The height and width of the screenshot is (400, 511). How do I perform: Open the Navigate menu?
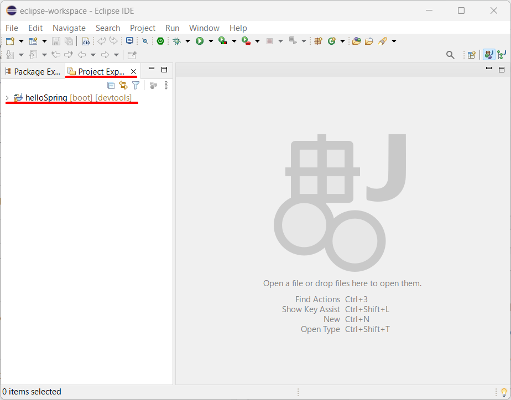[69, 28]
